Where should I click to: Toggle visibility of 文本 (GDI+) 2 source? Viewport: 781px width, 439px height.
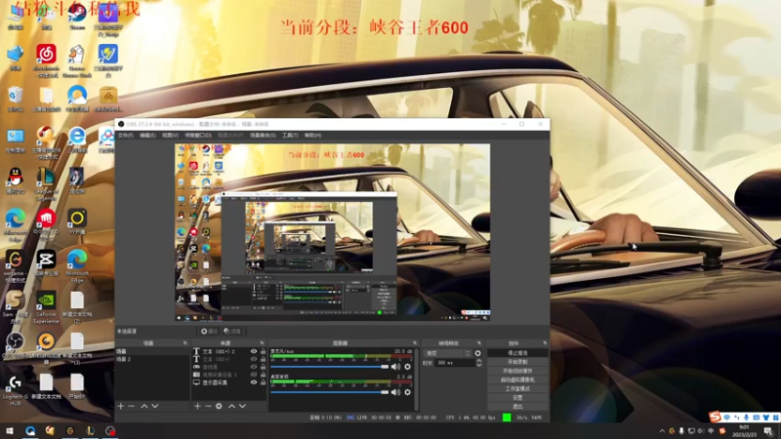tap(254, 352)
